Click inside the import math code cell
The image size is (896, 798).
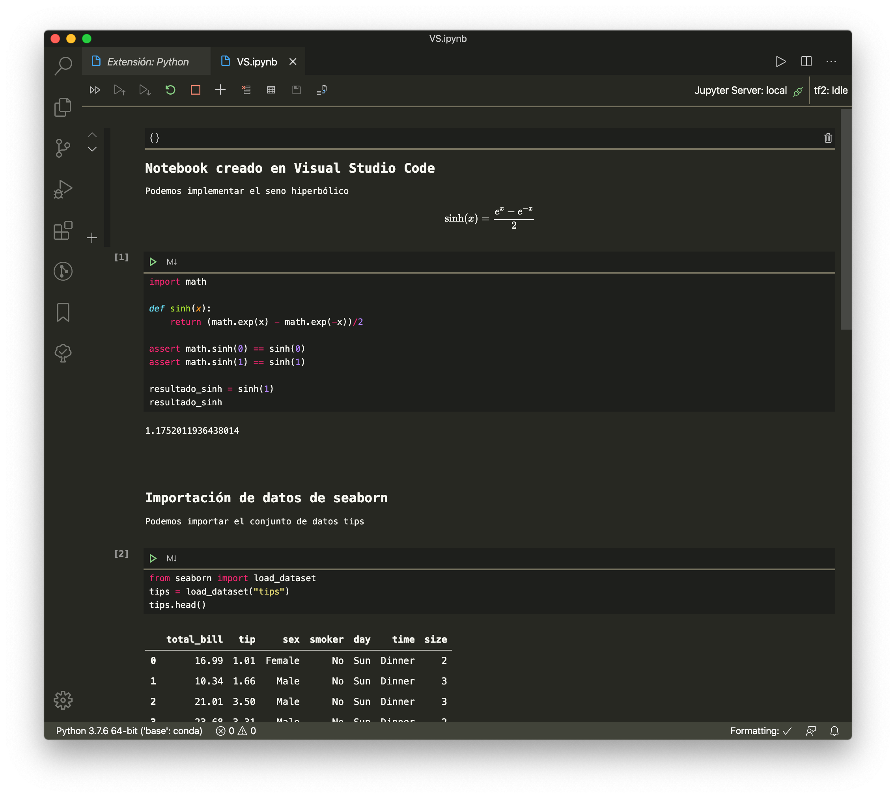pos(489,342)
